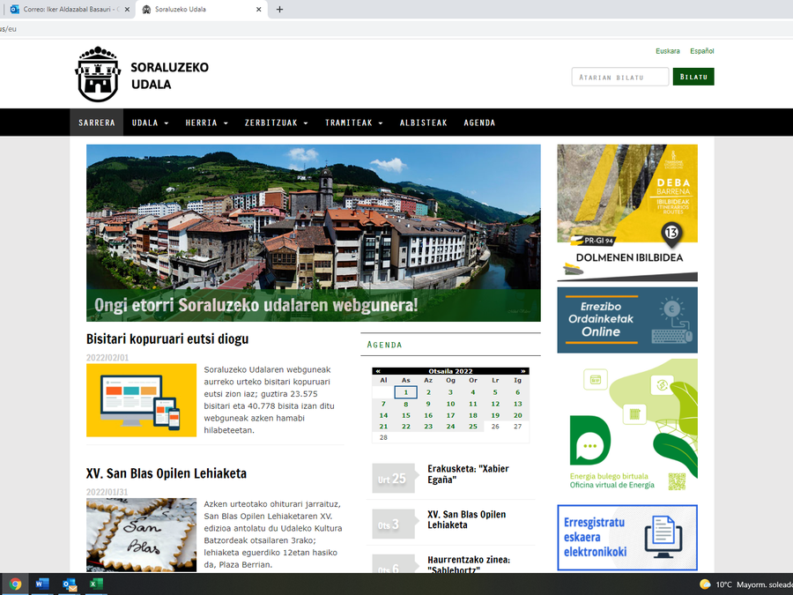
Task: Go to next month in calendar
Action: pos(523,371)
